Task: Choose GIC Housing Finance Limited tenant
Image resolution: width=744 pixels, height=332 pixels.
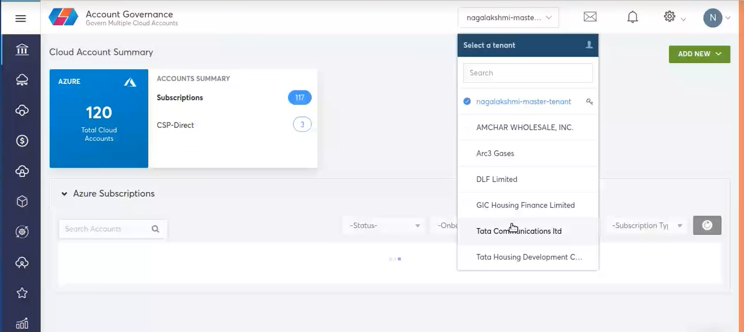Action: tap(528, 205)
